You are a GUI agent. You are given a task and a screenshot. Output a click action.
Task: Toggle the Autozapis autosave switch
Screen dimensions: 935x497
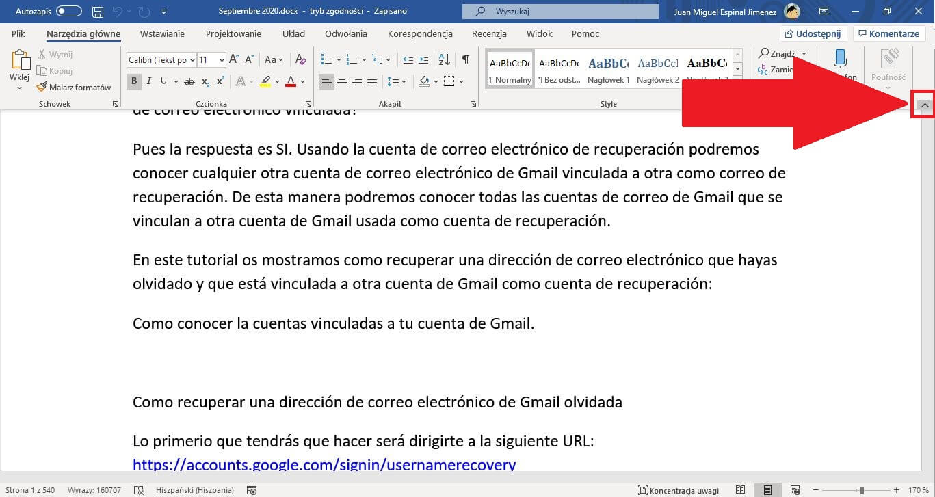tap(68, 12)
